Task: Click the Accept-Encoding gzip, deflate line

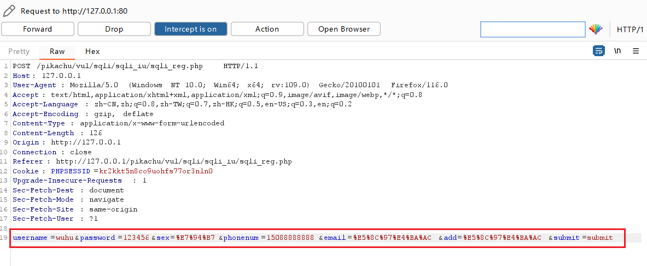Action: (83, 114)
